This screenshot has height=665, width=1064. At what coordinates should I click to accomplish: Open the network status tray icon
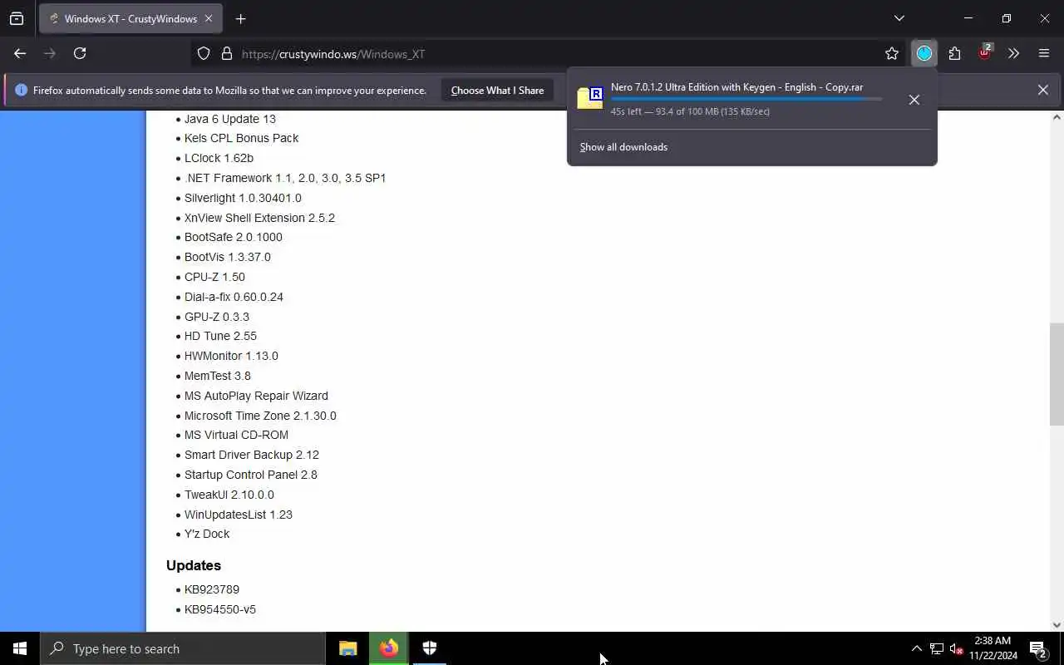tap(936, 648)
